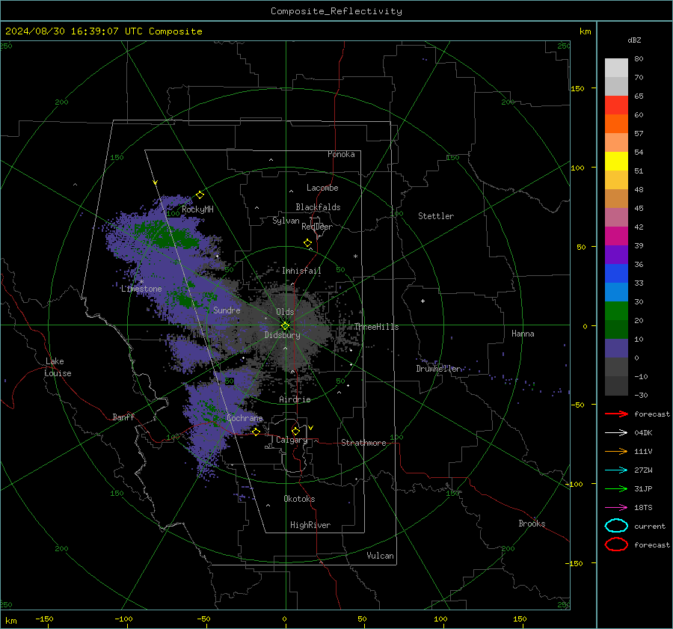This screenshot has height=629, width=673.
Task: Click the white 04DK arrow in legend
Action: 616,432
